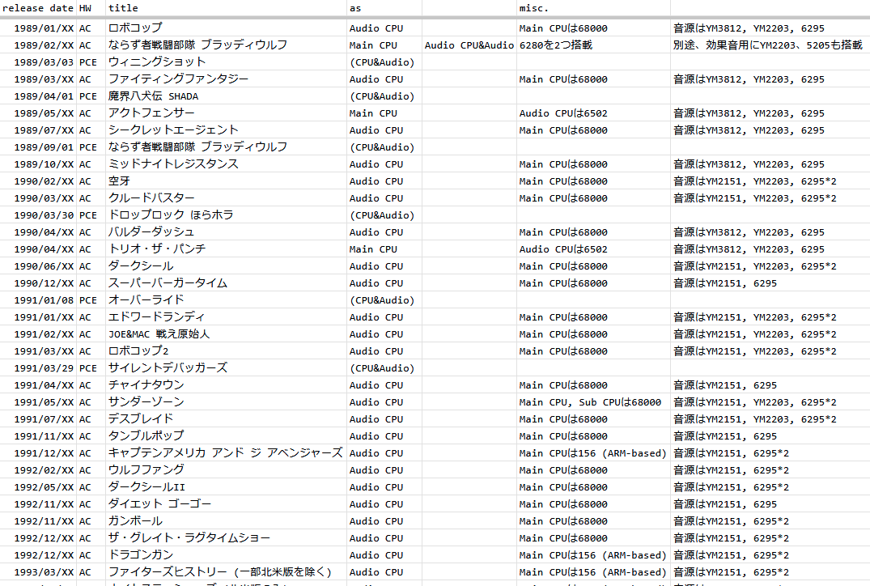This screenshot has height=586, width=870.
Task: Select title 'チャイナタウン'
Action: [146, 384]
